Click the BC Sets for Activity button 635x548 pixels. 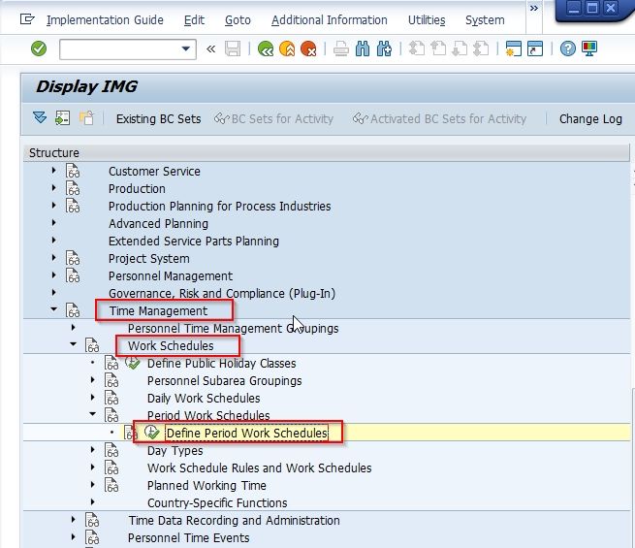(x=273, y=119)
